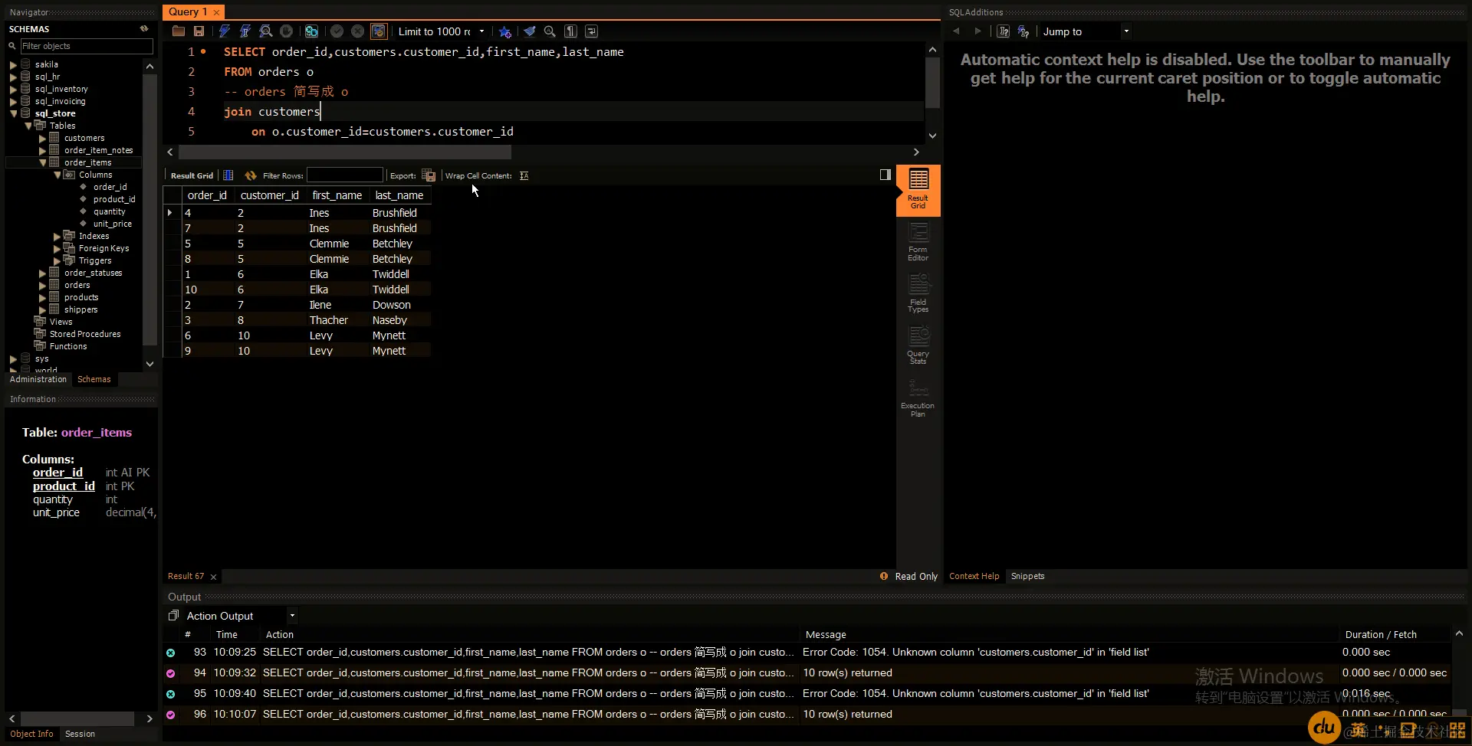
Task: Select the shippers table in navigator
Action: pyautogui.click(x=80, y=309)
